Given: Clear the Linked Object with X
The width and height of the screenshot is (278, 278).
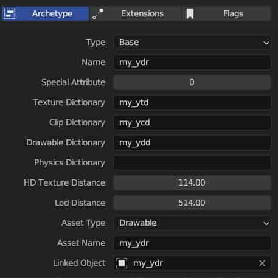Looking at the screenshot, I should [x=262, y=263].
